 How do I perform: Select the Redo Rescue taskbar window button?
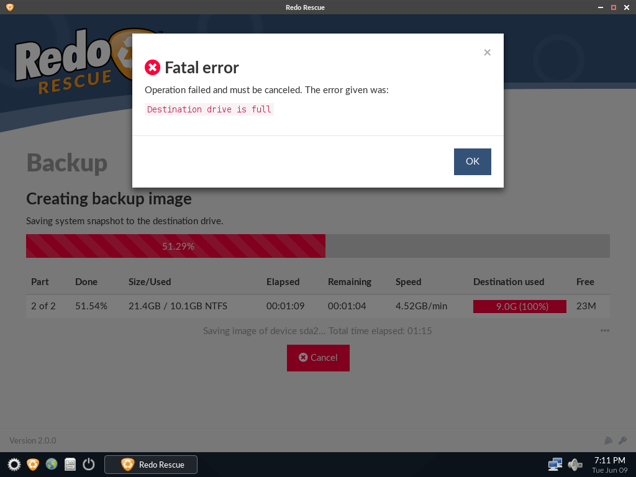151,465
